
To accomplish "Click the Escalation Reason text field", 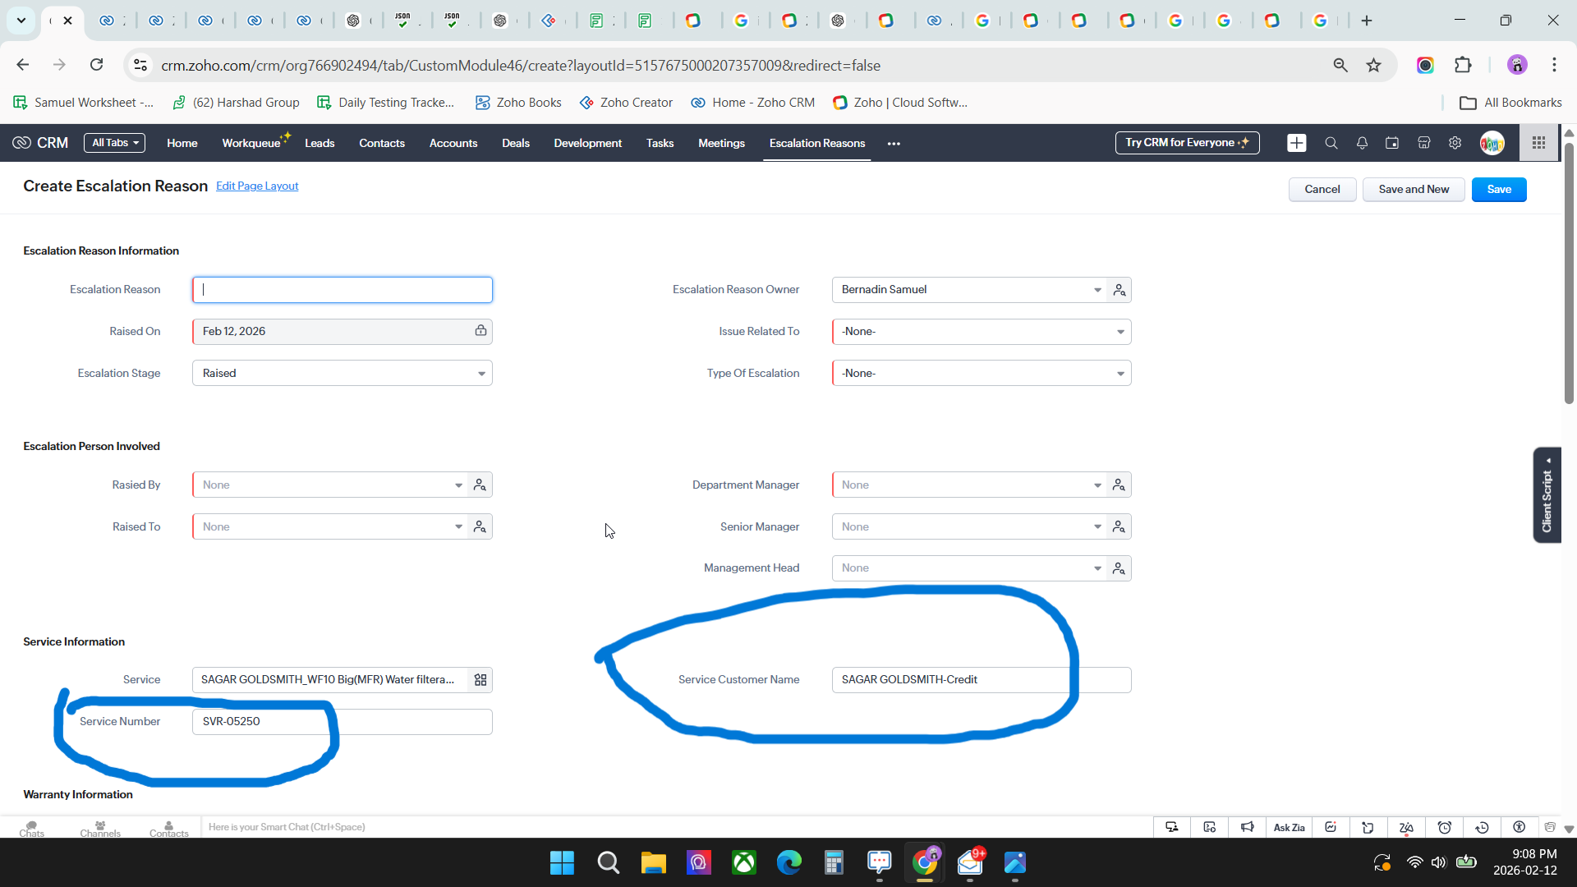I will pos(343,290).
